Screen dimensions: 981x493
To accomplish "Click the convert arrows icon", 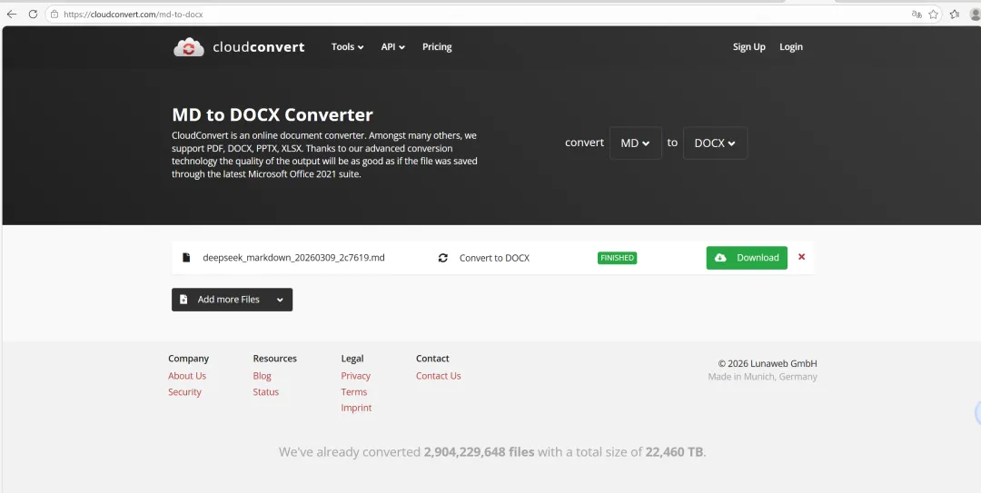I will [443, 258].
